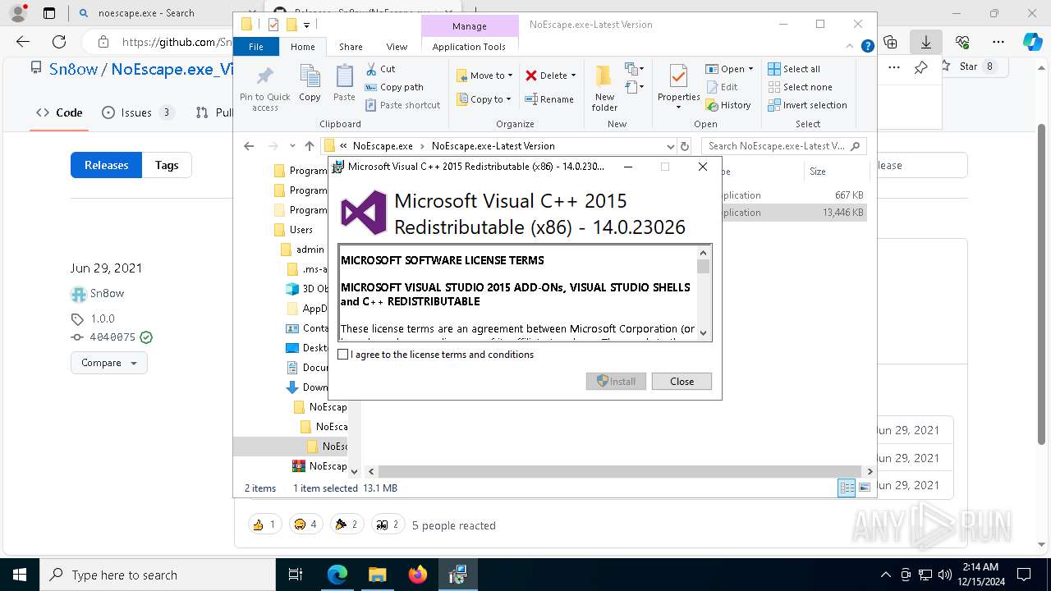This screenshot has width=1051, height=591.
Task: Click Copy path in the ribbon
Action: coord(394,87)
